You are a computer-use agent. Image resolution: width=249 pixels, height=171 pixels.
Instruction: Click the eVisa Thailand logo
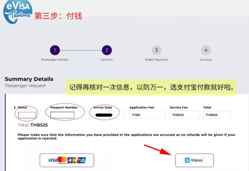(18, 12)
